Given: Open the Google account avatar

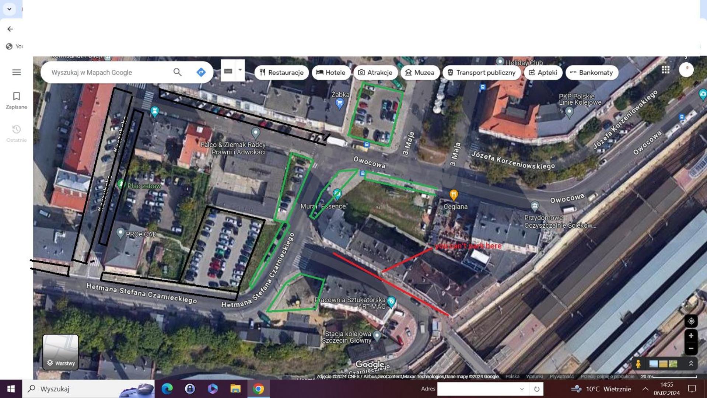Looking at the screenshot, I should pos(686,70).
